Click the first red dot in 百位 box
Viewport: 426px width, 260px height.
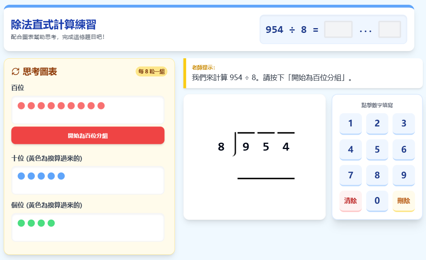pos(21,106)
